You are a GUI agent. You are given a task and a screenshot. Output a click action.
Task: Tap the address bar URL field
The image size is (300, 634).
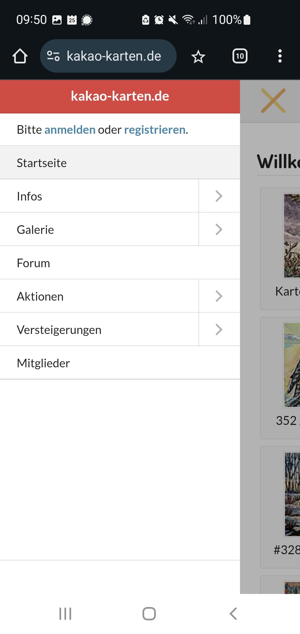[114, 56]
